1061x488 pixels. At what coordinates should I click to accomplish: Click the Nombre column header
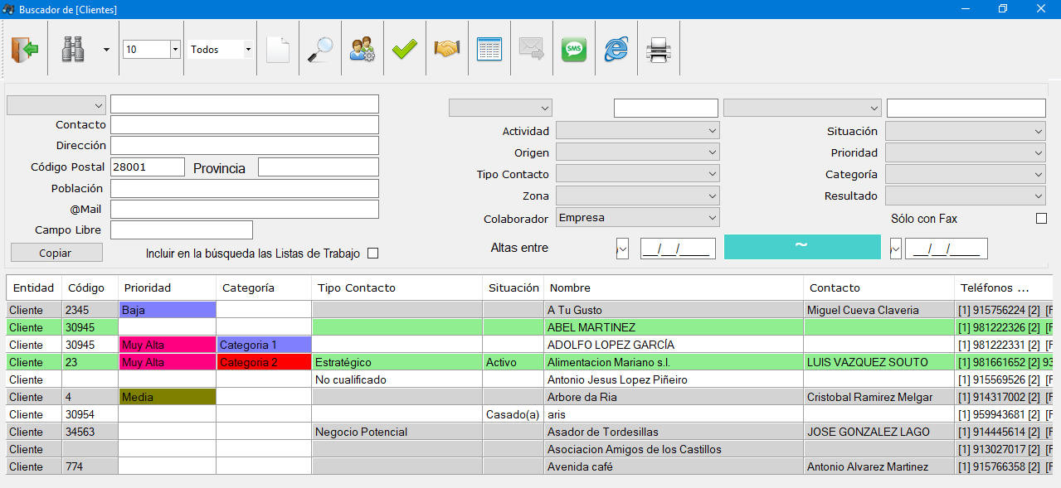tap(674, 288)
